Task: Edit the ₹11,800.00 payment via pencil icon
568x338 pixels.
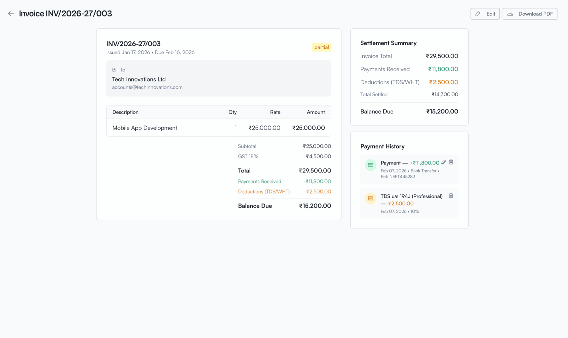Action: click(x=443, y=162)
